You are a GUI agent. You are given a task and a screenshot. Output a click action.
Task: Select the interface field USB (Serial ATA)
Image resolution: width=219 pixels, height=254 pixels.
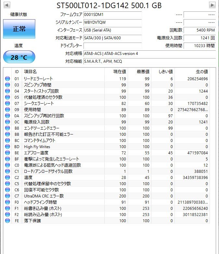click(x=112, y=30)
